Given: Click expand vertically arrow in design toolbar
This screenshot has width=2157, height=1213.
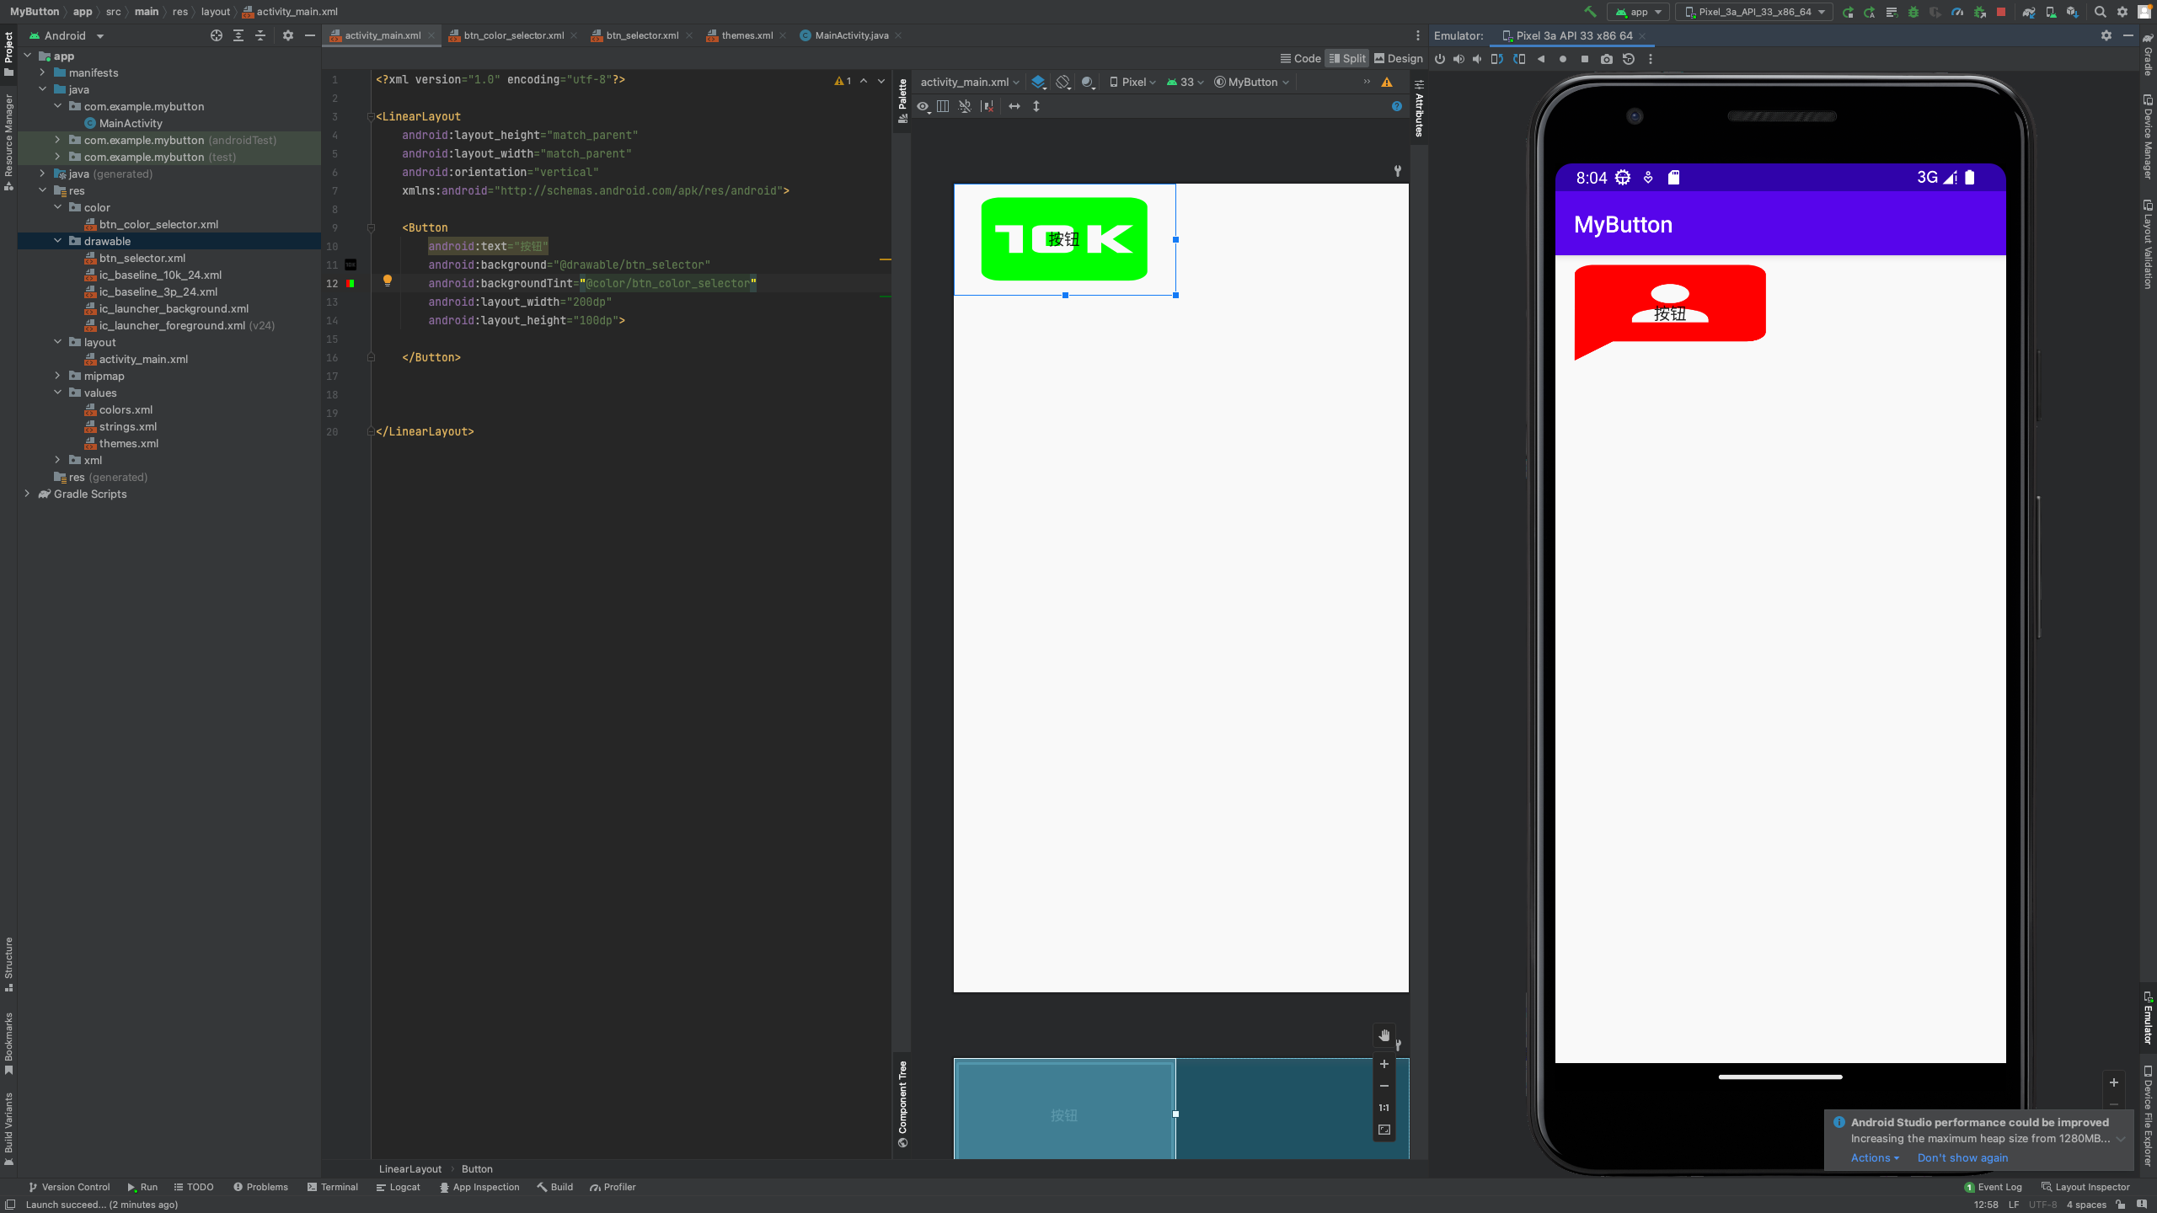Looking at the screenshot, I should pos(1036,106).
